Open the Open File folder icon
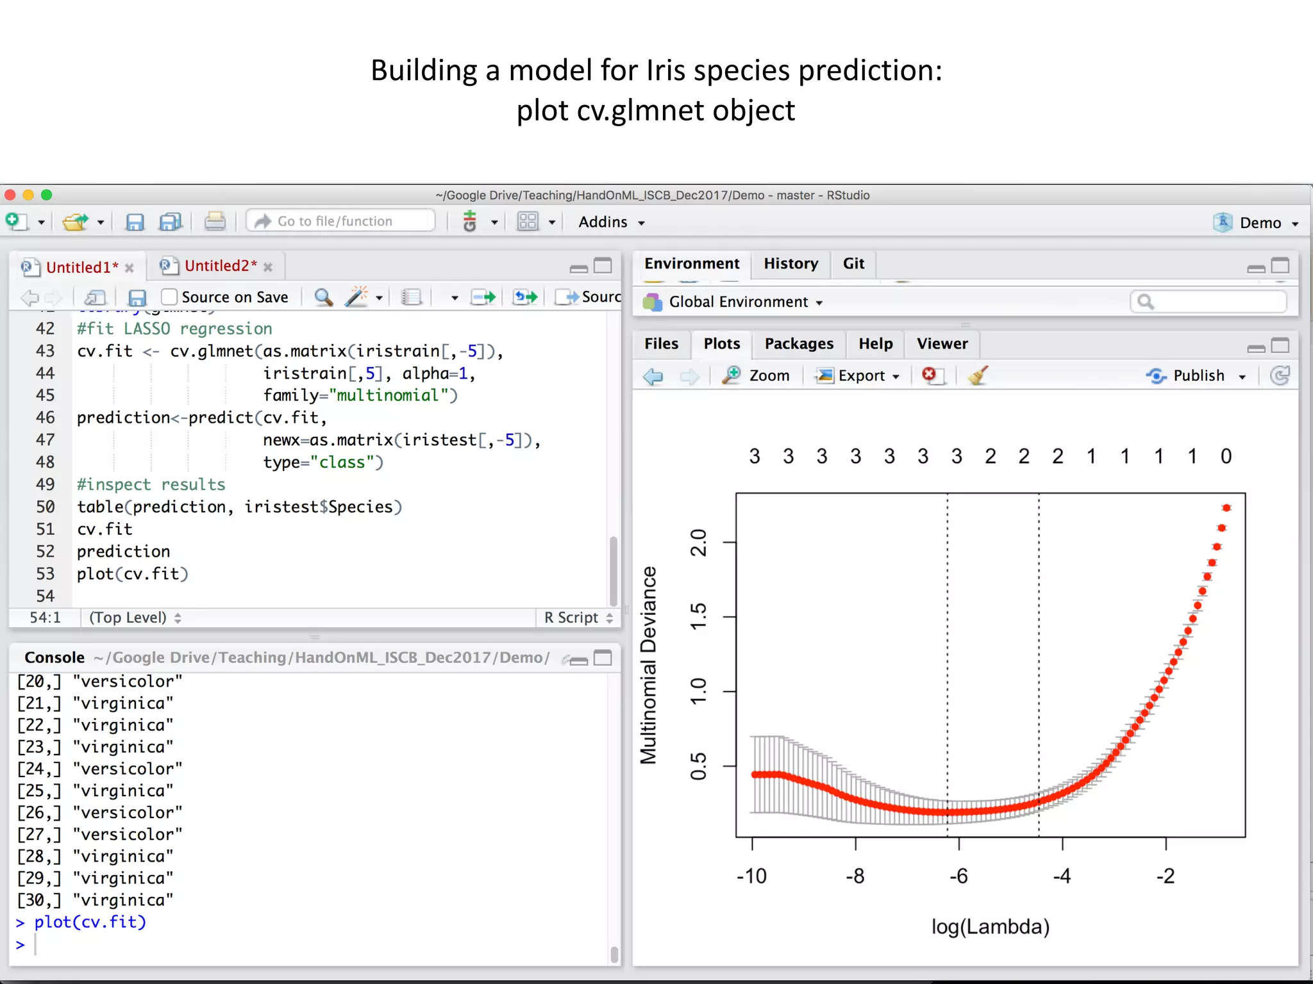Image resolution: width=1313 pixels, height=984 pixels. (76, 222)
